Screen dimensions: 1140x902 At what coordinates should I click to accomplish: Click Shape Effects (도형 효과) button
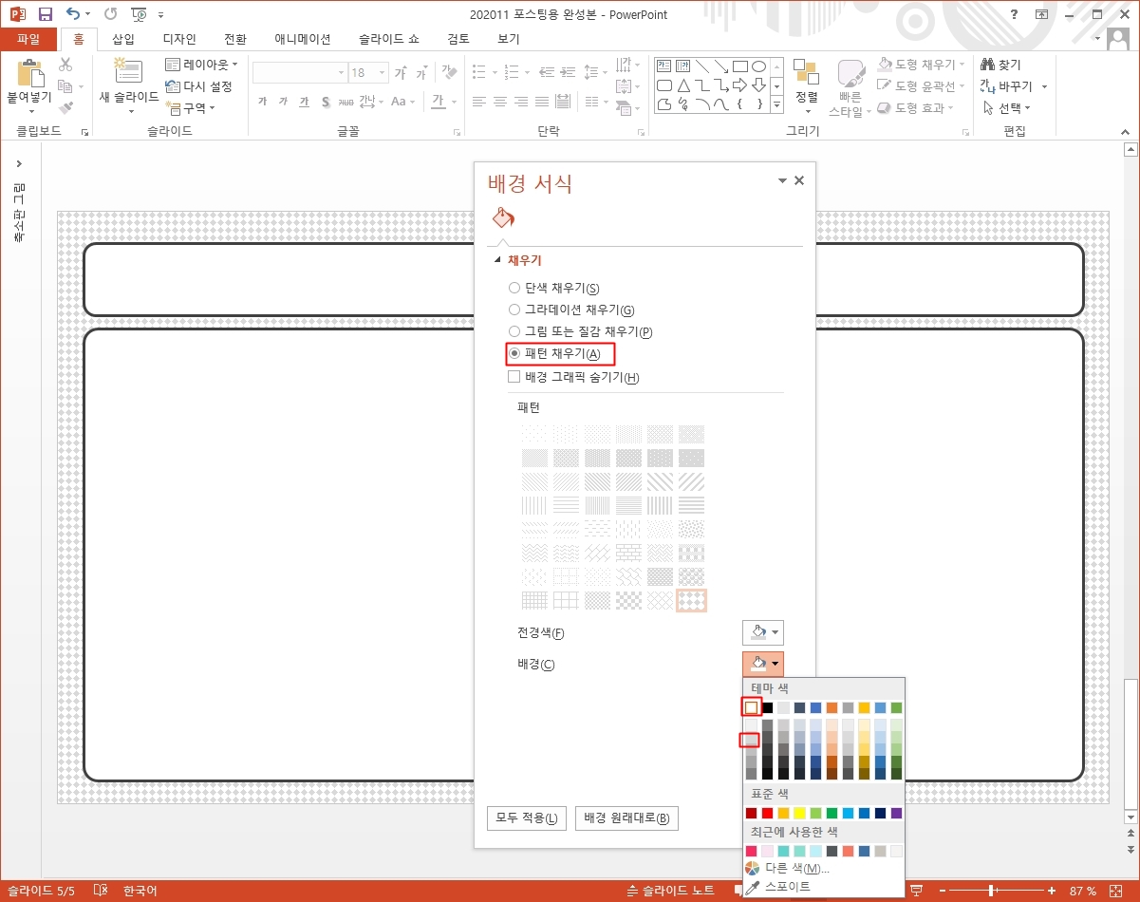pyautogui.click(x=916, y=107)
